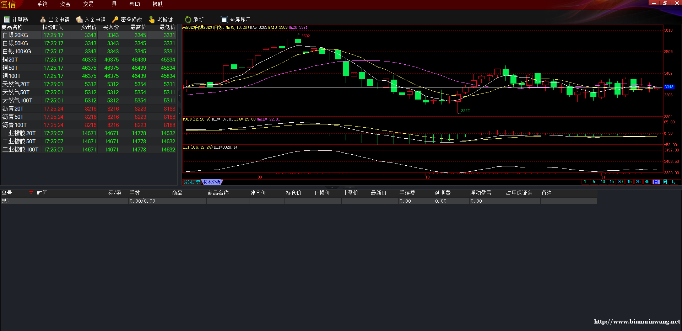Viewport: 682px width, 331px height.
Task: Restore down the application window
Action: pyautogui.click(x=665, y=3)
